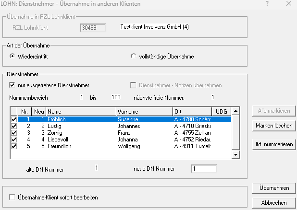Sort list by the Name column header

click(81, 111)
